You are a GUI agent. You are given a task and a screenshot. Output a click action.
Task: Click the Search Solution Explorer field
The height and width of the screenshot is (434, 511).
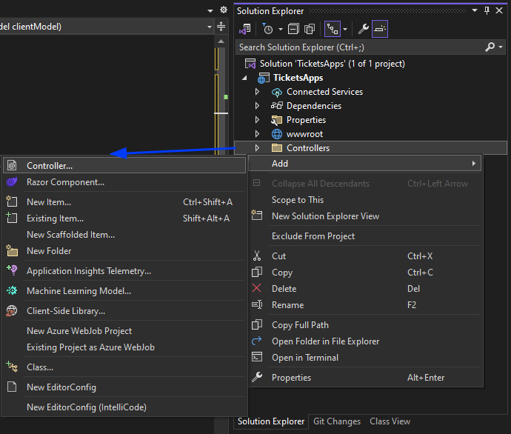(x=358, y=47)
